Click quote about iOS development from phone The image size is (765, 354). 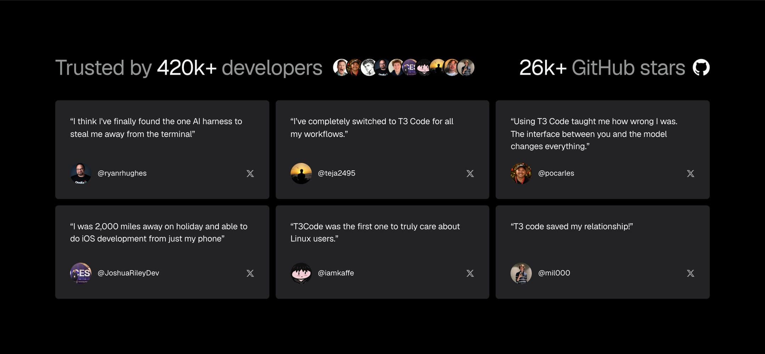point(159,233)
